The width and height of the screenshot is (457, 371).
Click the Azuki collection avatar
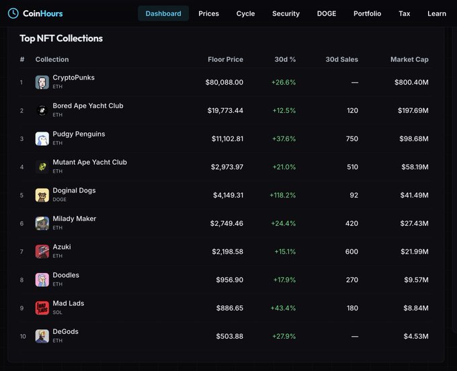(42, 251)
